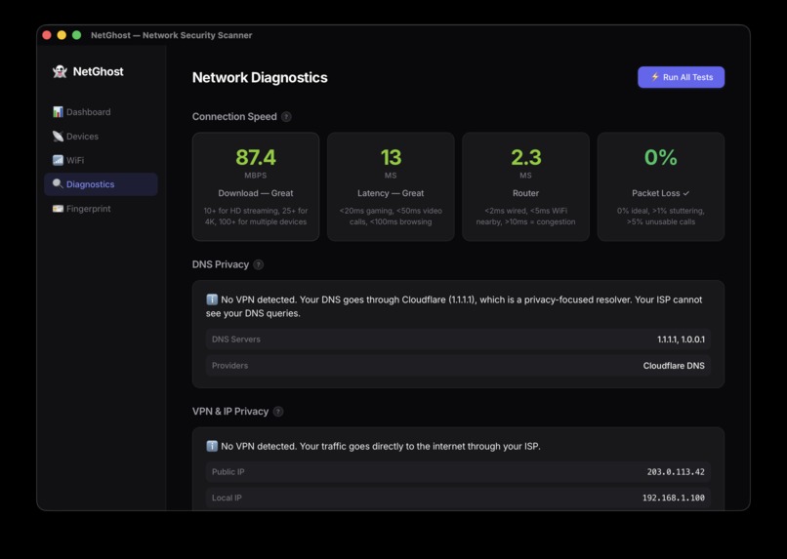Click the 0% packet loss value
Viewport: 787px width, 559px height.
click(x=660, y=157)
